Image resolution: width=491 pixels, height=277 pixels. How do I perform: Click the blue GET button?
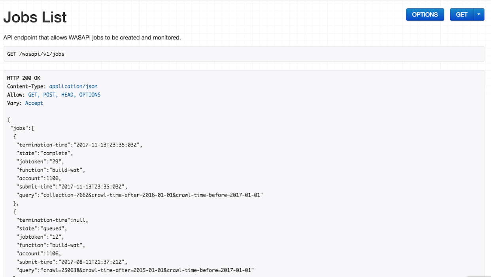click(461, 15)
